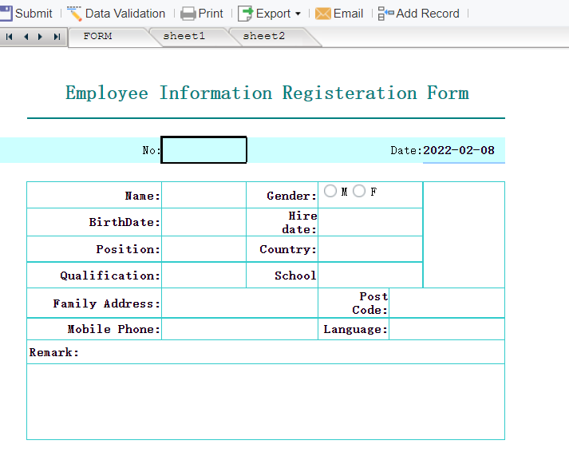Click the Add Record button label

428,14
